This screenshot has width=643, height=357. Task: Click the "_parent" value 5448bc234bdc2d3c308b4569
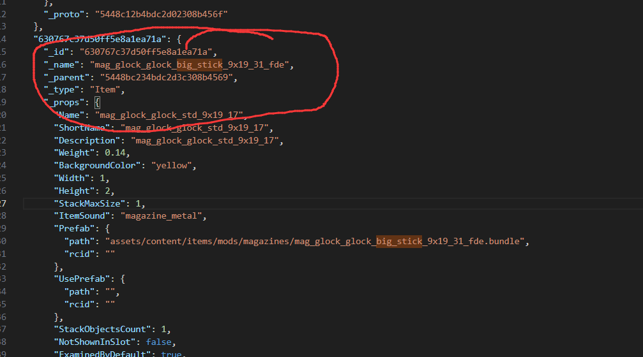pos(168,77)
